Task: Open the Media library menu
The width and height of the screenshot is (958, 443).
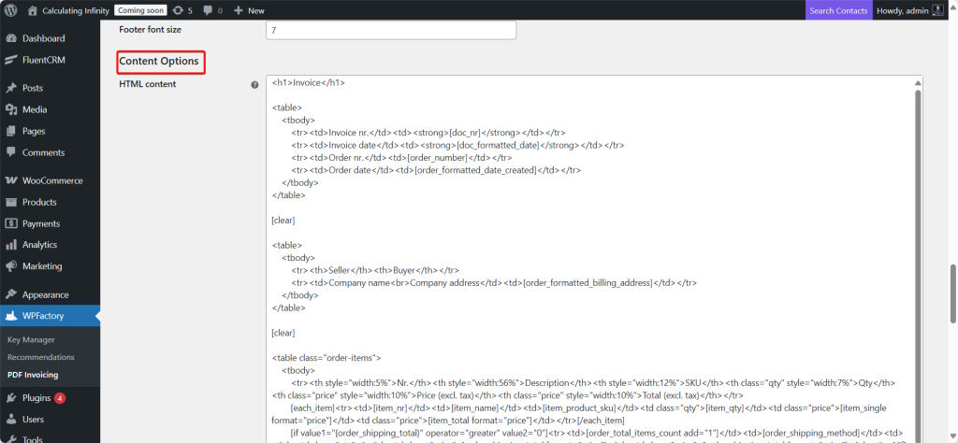Action: coord(35,109)
